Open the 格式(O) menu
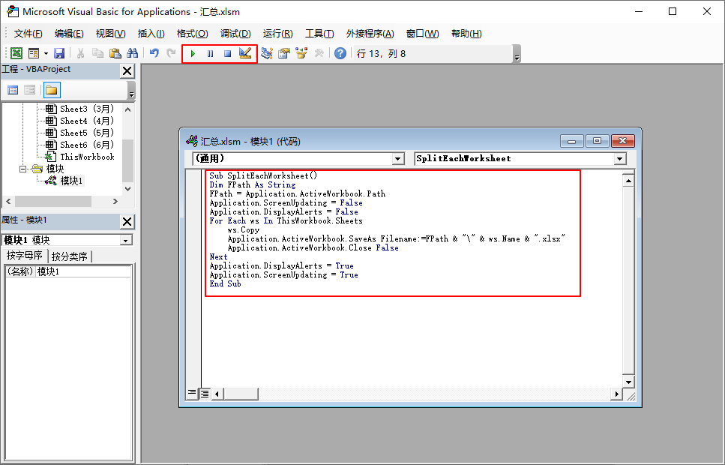Image resolution: width=725 pixels, height=465 pixels. tap(193, 33)
